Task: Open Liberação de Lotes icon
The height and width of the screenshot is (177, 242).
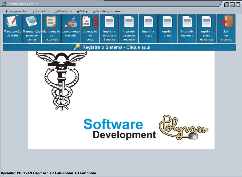Action: click(90, 29)
